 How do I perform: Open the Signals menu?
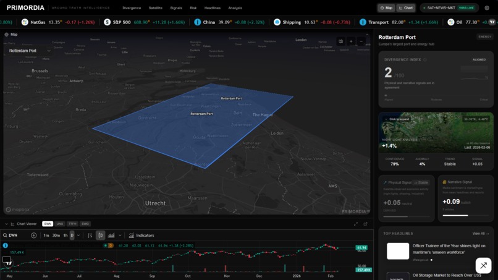tap(176, 8)
